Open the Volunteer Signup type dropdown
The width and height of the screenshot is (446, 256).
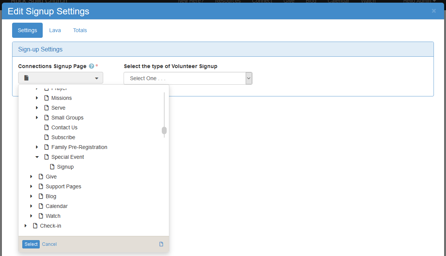[x=188, y=78]
